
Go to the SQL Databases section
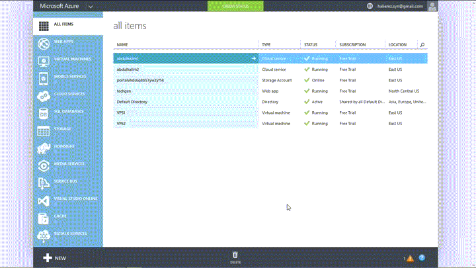69,111
